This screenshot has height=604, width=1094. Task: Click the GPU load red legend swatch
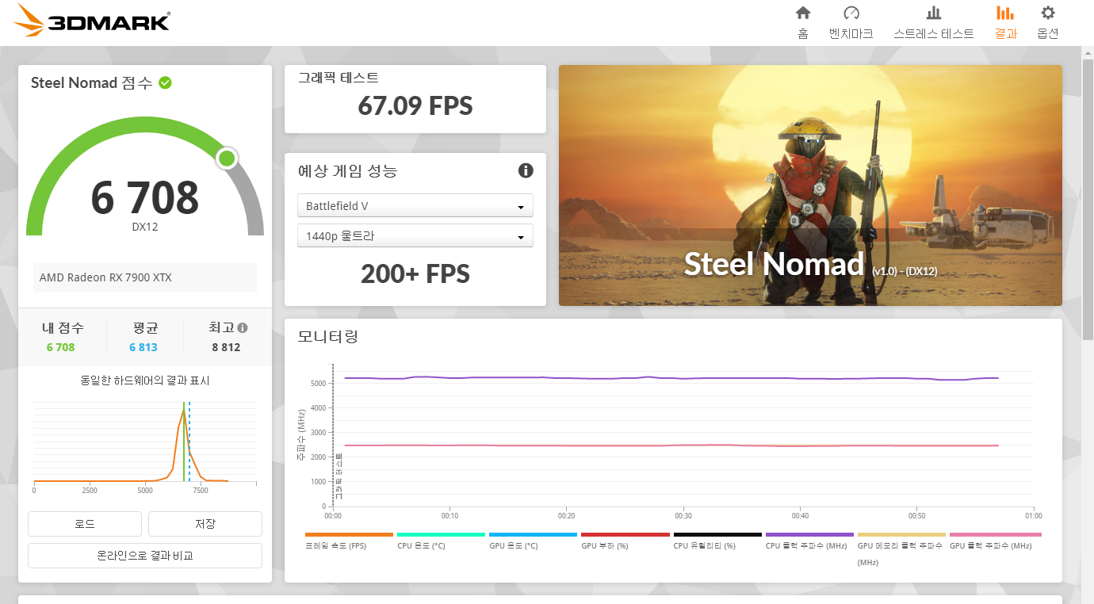pos(625,535)
